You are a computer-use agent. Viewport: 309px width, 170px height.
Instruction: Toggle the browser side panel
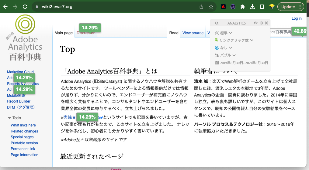point(262,7)
